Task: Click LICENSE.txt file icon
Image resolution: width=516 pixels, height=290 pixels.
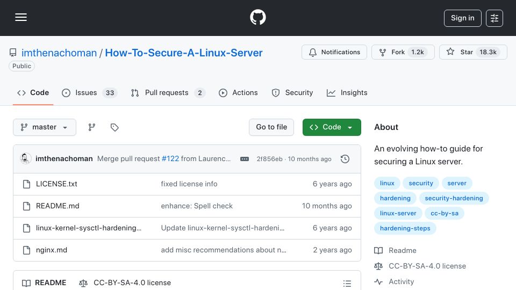Action: (x=27, y=184)
